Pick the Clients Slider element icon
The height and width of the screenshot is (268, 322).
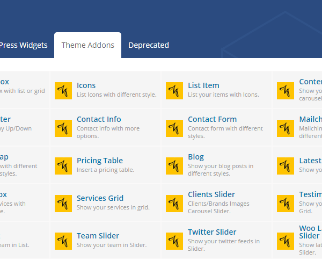[174, 203]
